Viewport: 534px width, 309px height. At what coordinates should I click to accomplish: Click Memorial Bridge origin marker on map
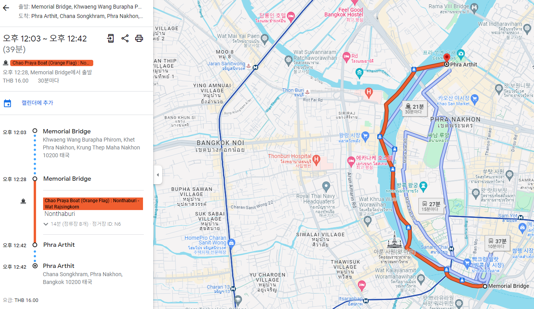tap(485, 286)
